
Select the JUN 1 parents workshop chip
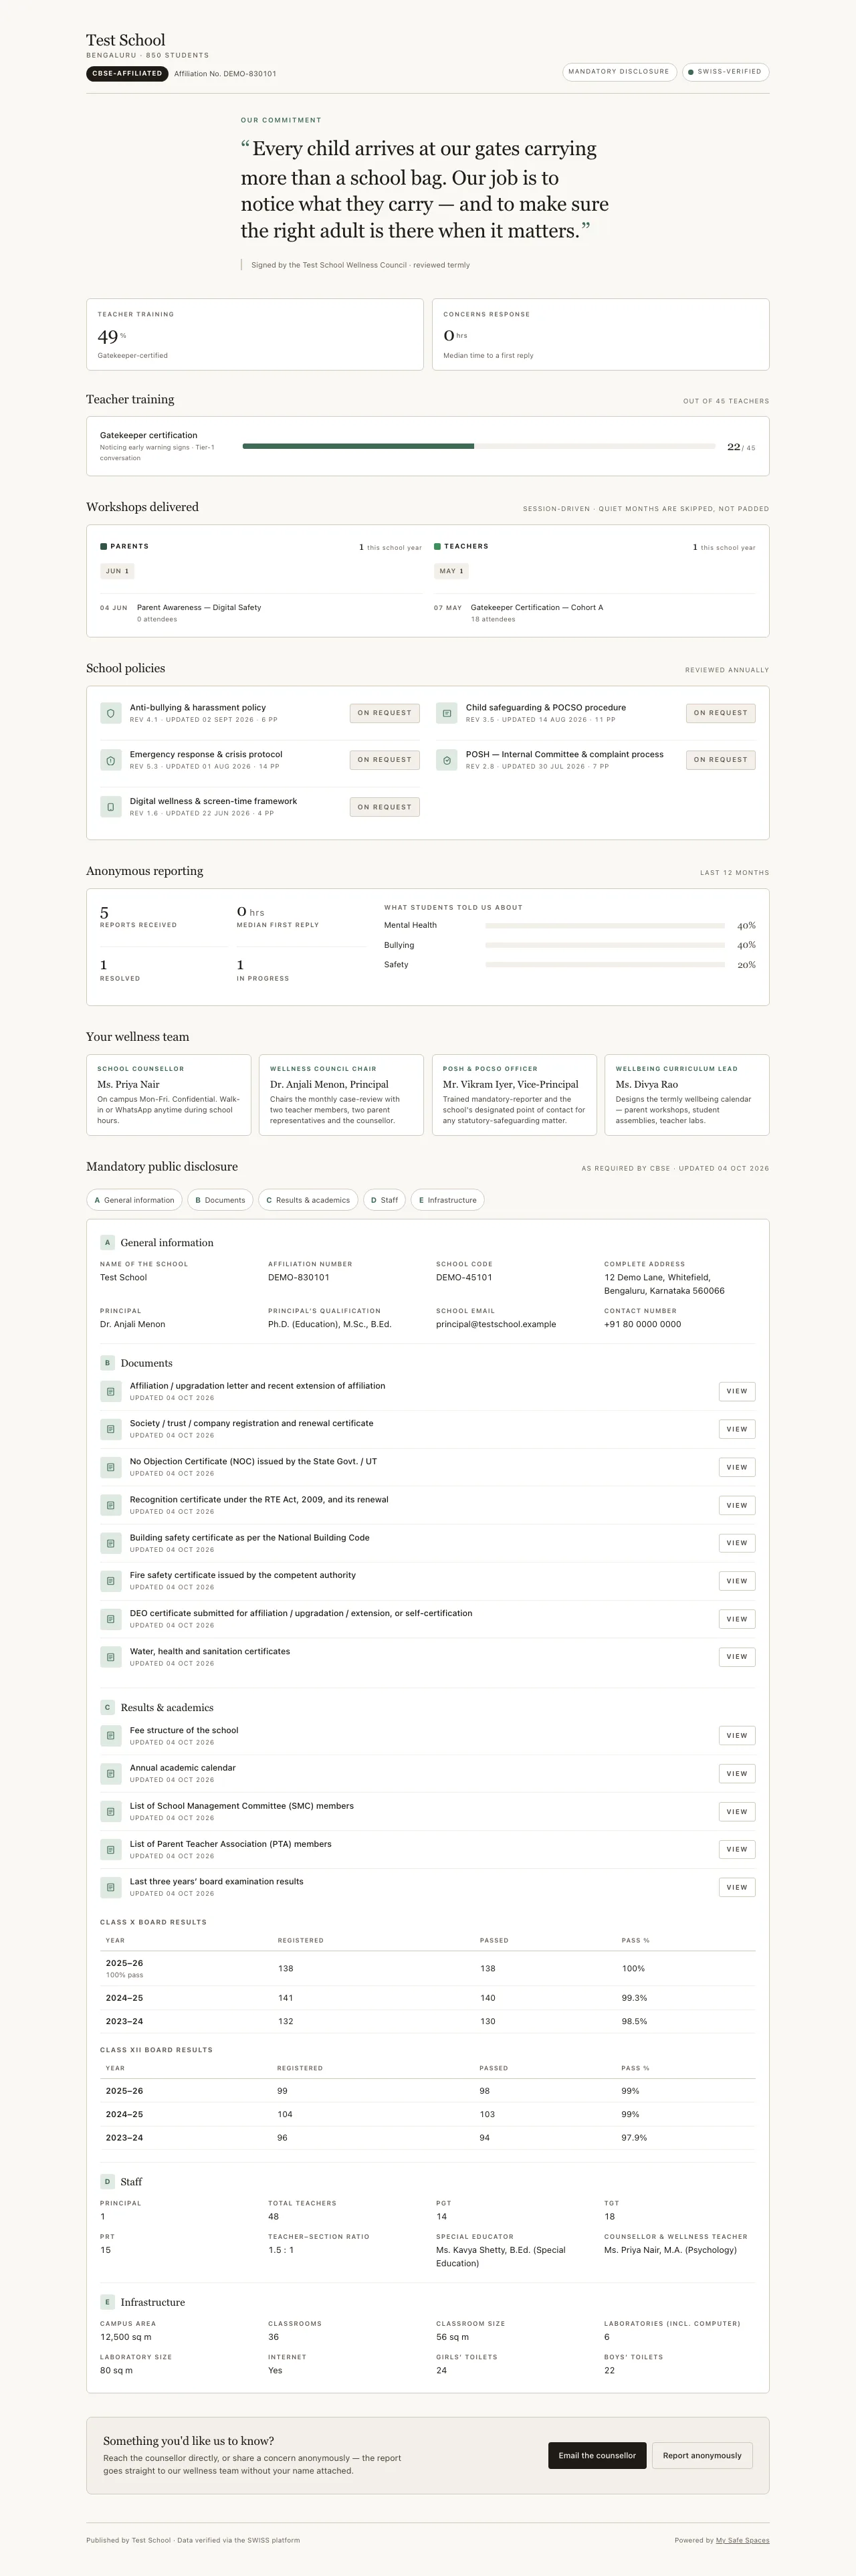[117, 571]
